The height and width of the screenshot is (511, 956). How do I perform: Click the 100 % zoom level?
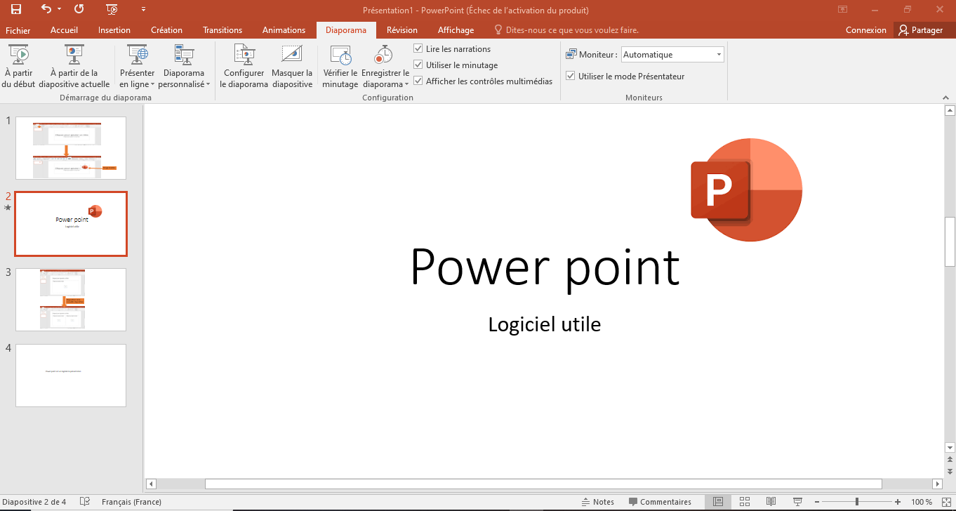coord(921,502)
